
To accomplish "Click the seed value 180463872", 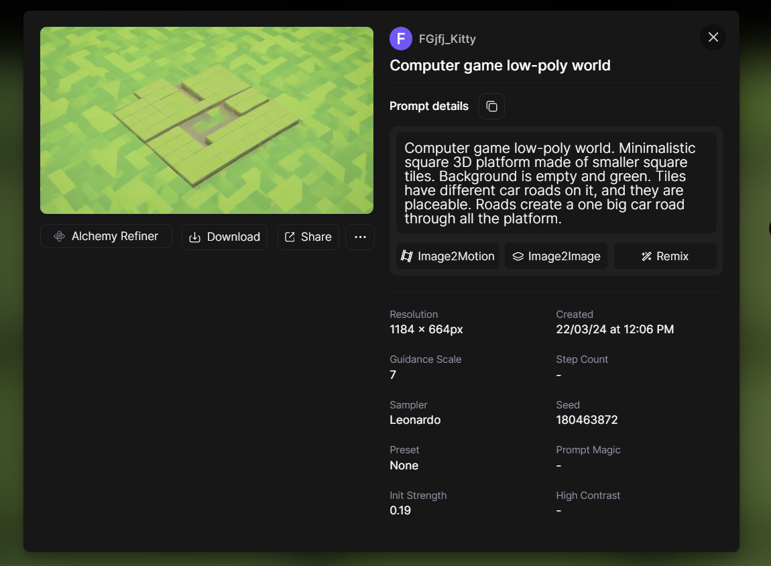I will tap(587, 420).
